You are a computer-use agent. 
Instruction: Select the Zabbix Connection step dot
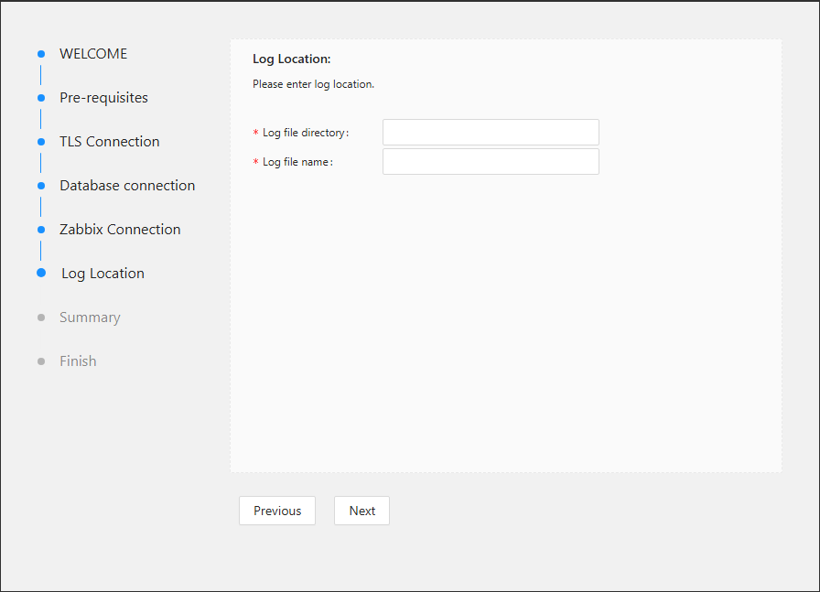(x=41, y=230)
